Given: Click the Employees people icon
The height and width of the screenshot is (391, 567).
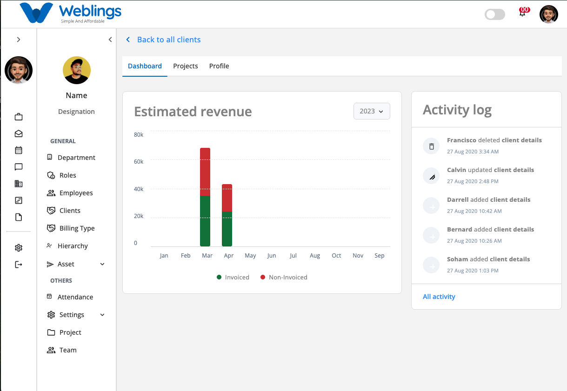Looking at the screenshot, I should [x=51, y=193].
